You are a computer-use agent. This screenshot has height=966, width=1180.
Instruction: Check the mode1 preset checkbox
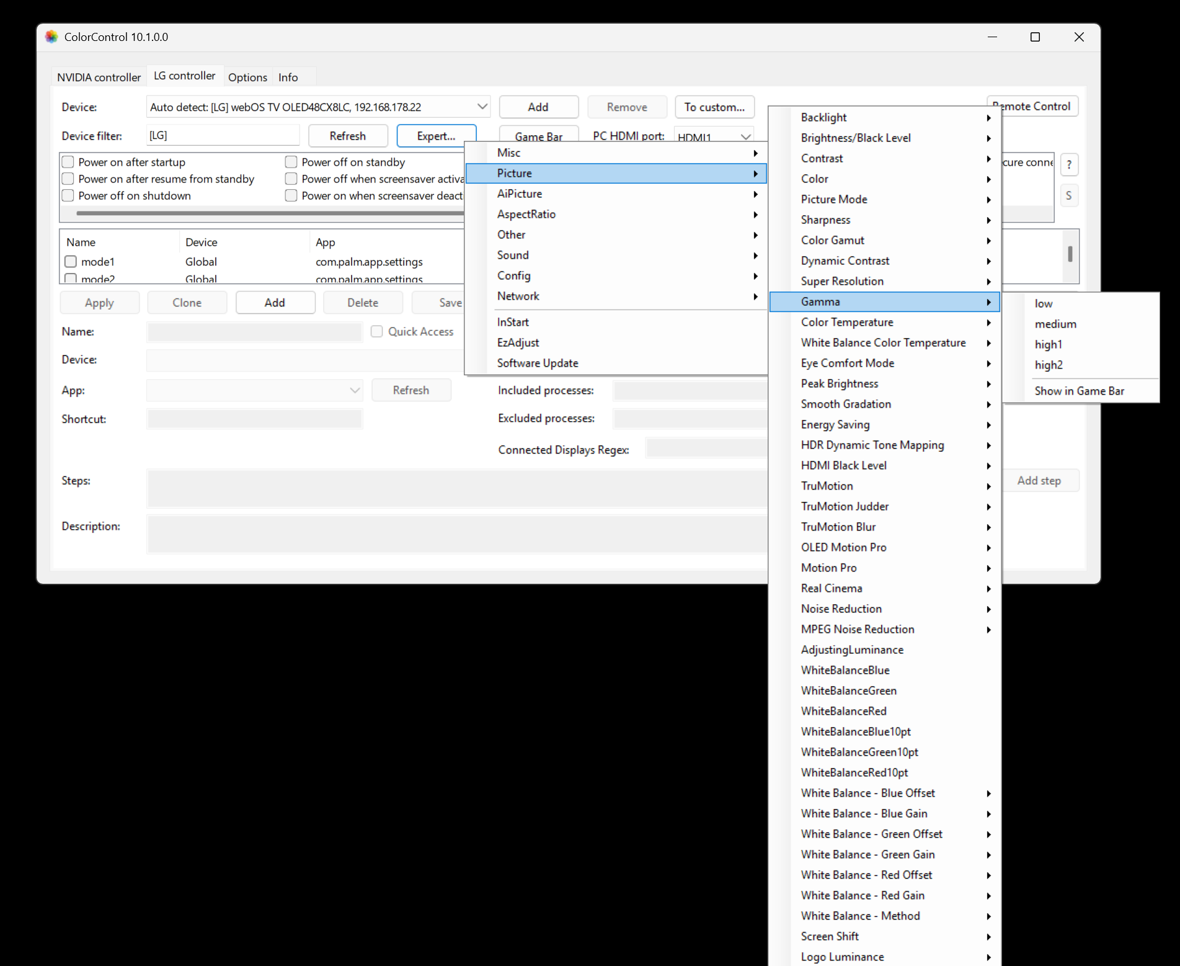[x=70, y=261]
